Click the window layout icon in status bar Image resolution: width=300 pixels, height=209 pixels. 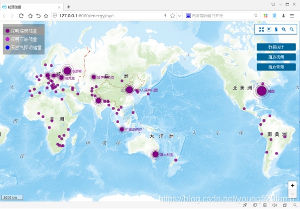click(285, 205)
